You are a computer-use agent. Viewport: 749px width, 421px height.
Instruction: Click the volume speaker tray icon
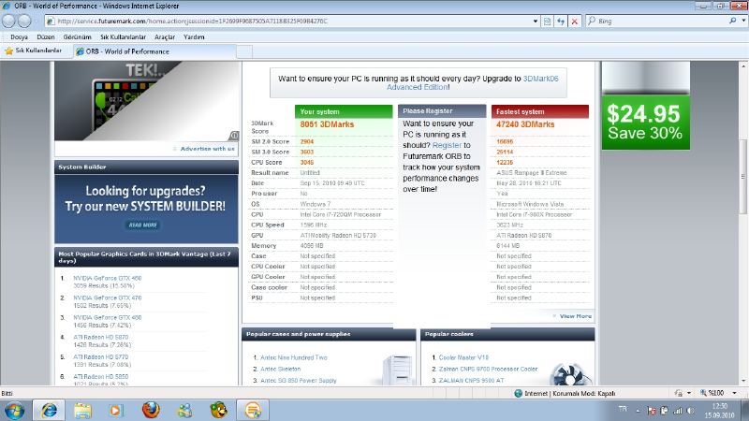tap(691, 411)
